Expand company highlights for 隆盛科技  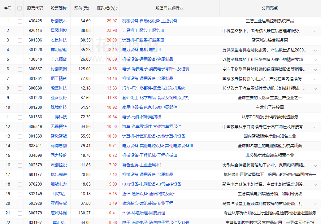click(x=315, y=89)
